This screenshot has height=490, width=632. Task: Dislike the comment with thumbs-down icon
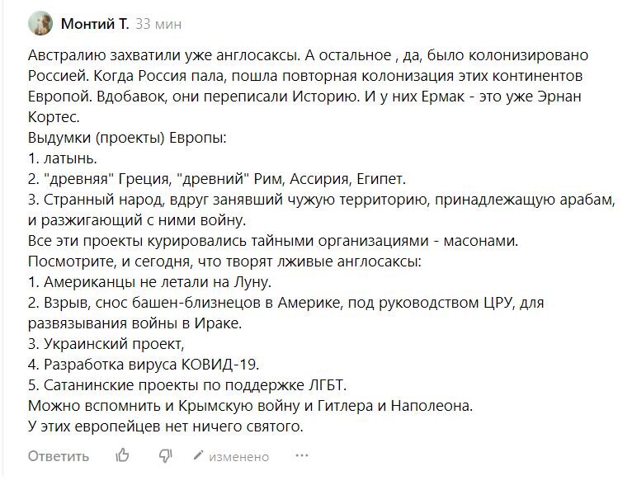165,455
